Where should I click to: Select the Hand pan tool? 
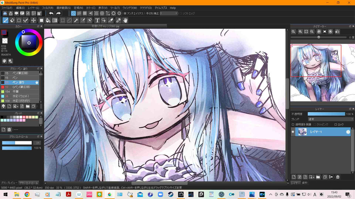pos(125,21)
